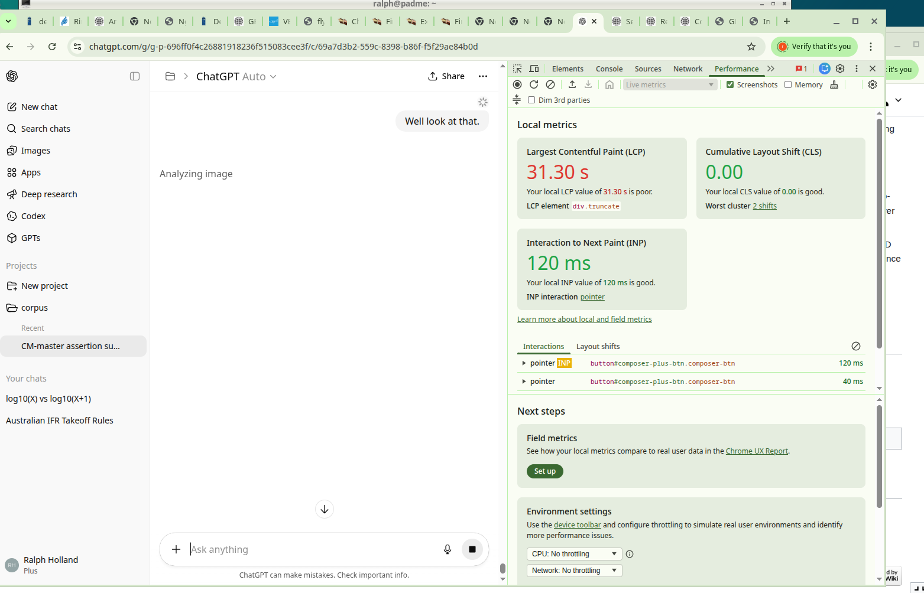The image size is (924, 593).
Task: Open the Network throttling dropdown
Action: point(573,571)
